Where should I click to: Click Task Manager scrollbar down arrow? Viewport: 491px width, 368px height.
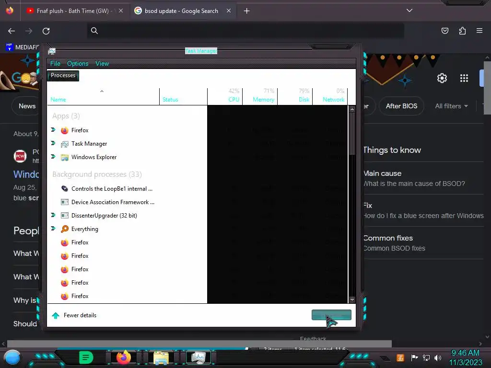(352, 300)
